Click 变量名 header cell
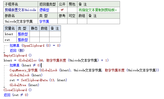 [x=10, y=28]
